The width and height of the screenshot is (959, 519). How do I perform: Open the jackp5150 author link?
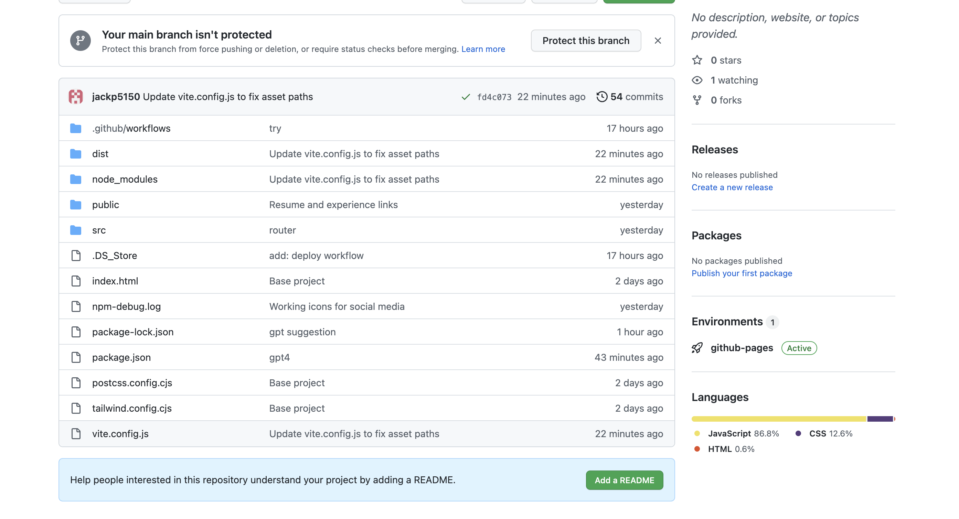[x=116, y=97]
